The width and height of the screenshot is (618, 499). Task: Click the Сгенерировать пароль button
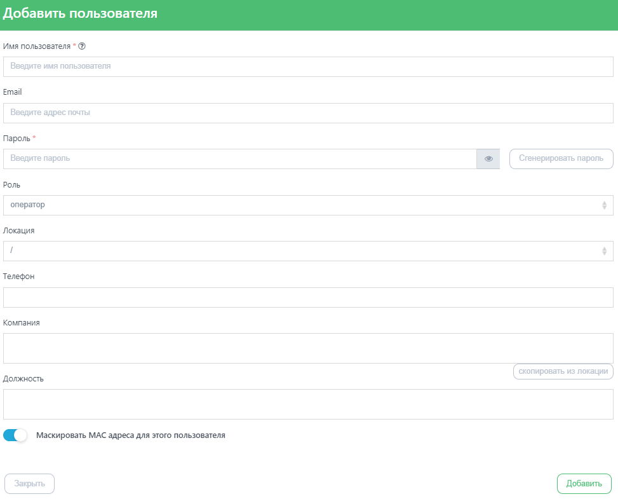tap(561, 158)
